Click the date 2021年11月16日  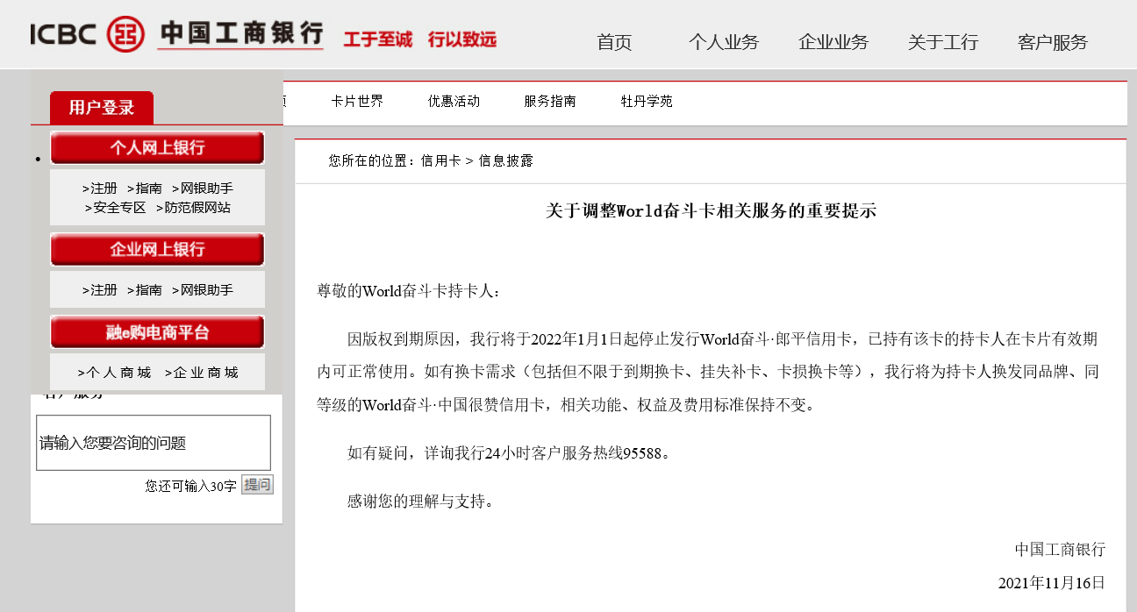pos(1052,583)
